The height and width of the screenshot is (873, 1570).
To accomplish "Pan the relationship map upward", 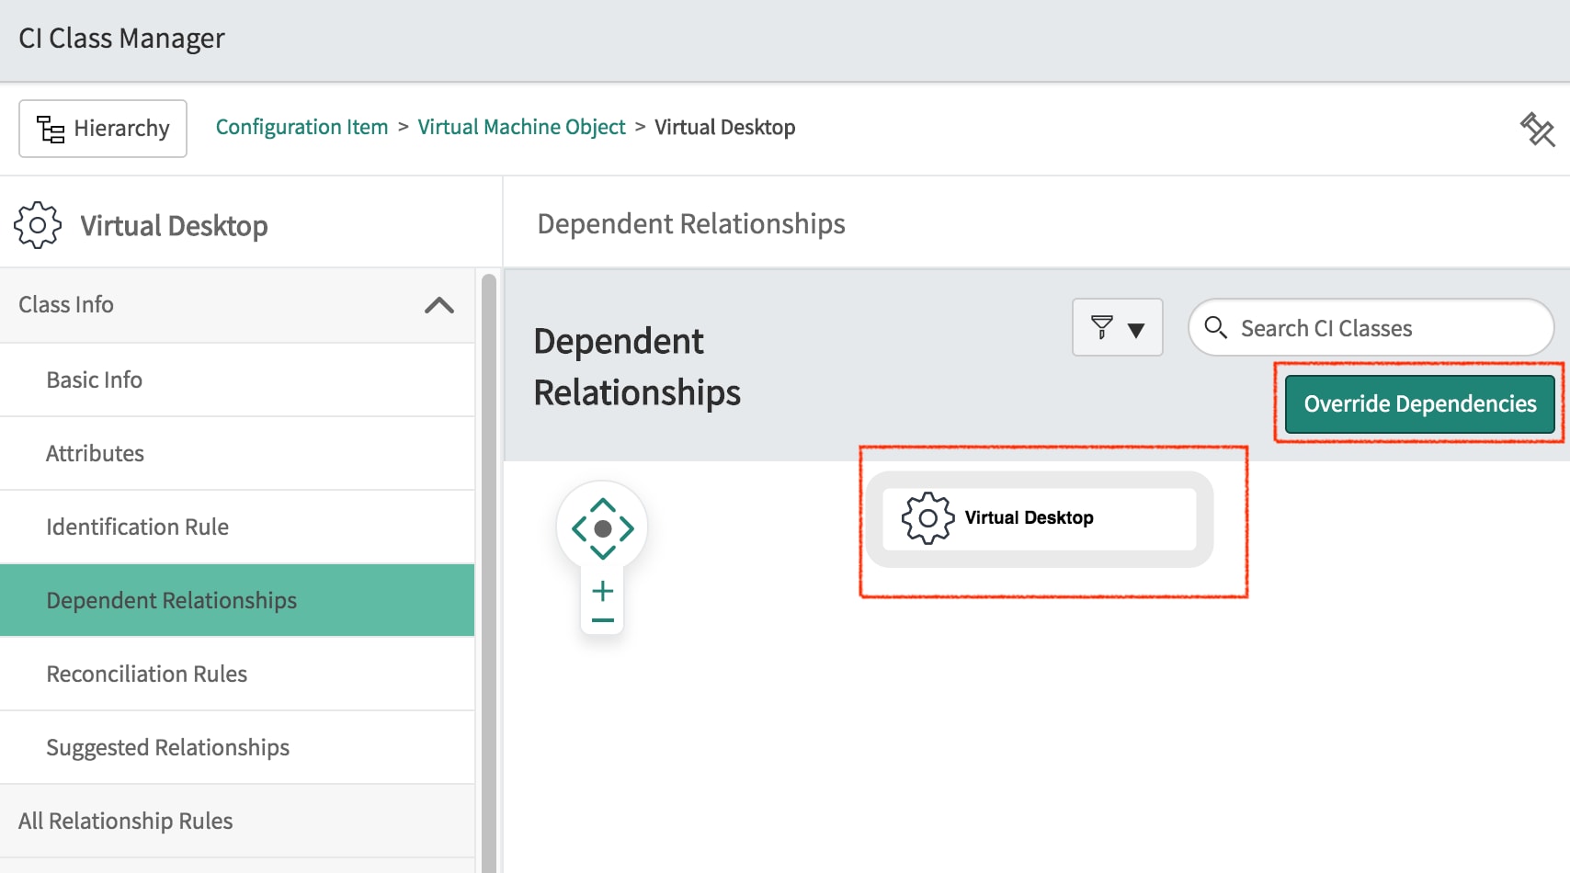I will 603,505.
